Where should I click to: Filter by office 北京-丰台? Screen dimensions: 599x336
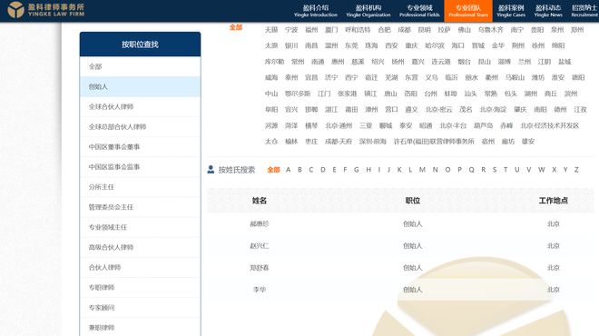pyautogui.click(x=453, y=125)
